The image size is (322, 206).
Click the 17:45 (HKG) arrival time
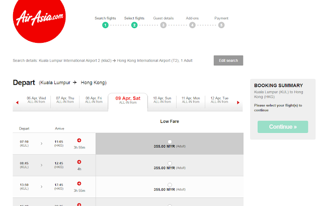tap(59, 187)
